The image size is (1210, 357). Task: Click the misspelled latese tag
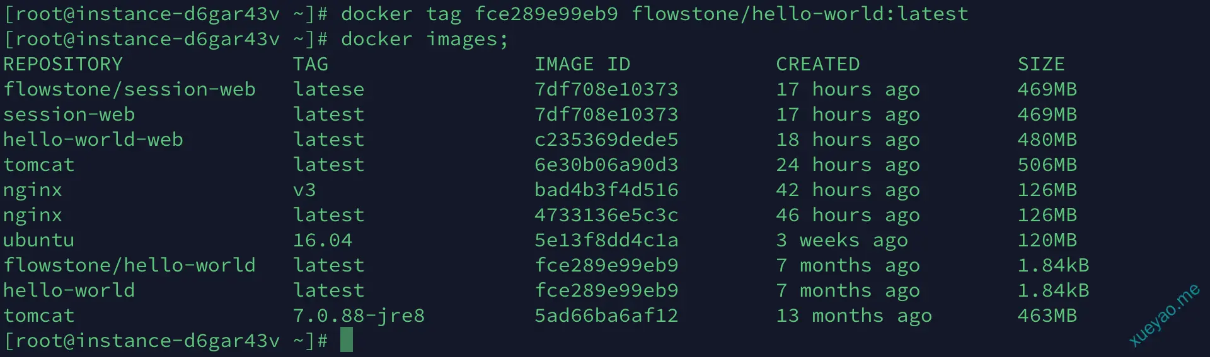(x=329, y=89)
